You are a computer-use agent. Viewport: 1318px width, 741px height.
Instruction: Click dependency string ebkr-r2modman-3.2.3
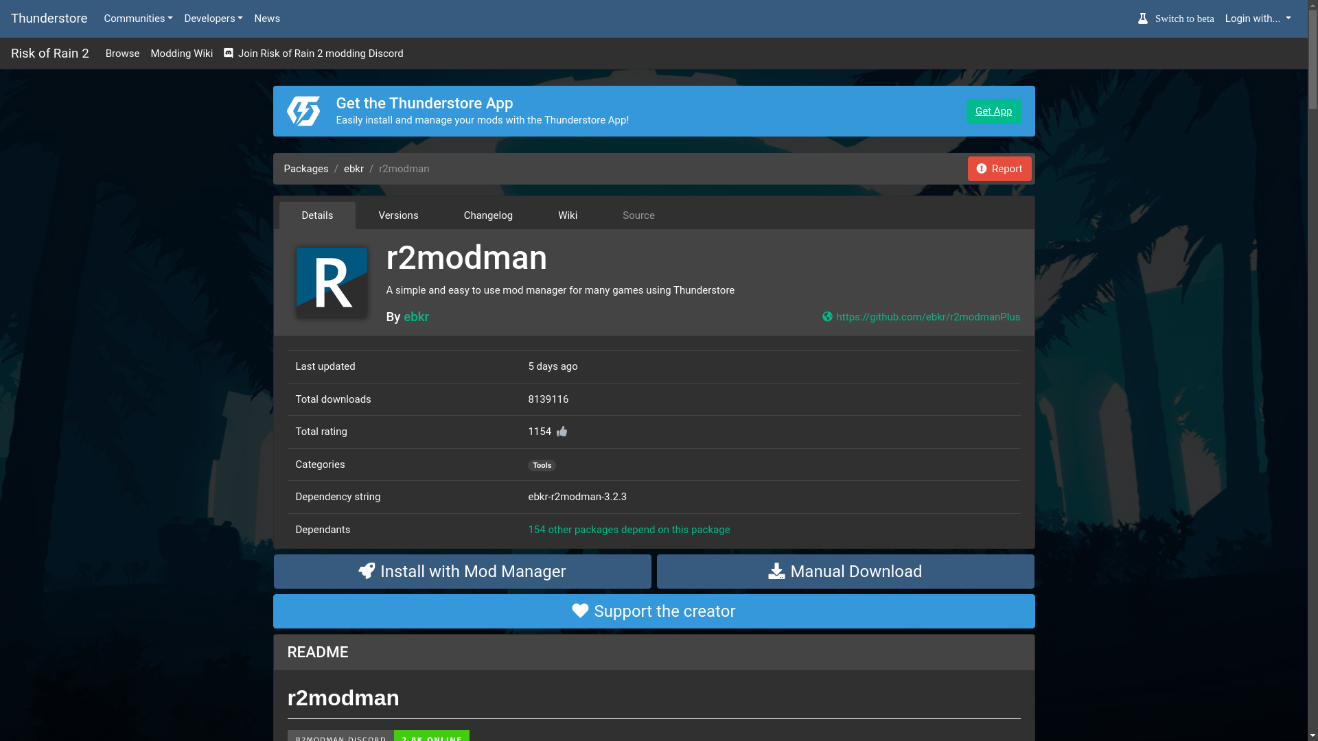577,497
